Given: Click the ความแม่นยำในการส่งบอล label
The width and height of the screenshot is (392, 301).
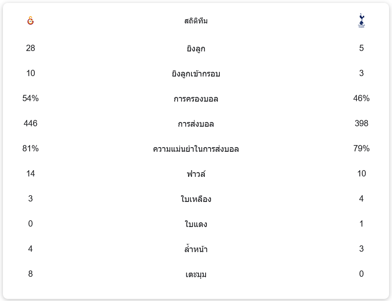Looking at the screenshot, I should pos(196,149).
